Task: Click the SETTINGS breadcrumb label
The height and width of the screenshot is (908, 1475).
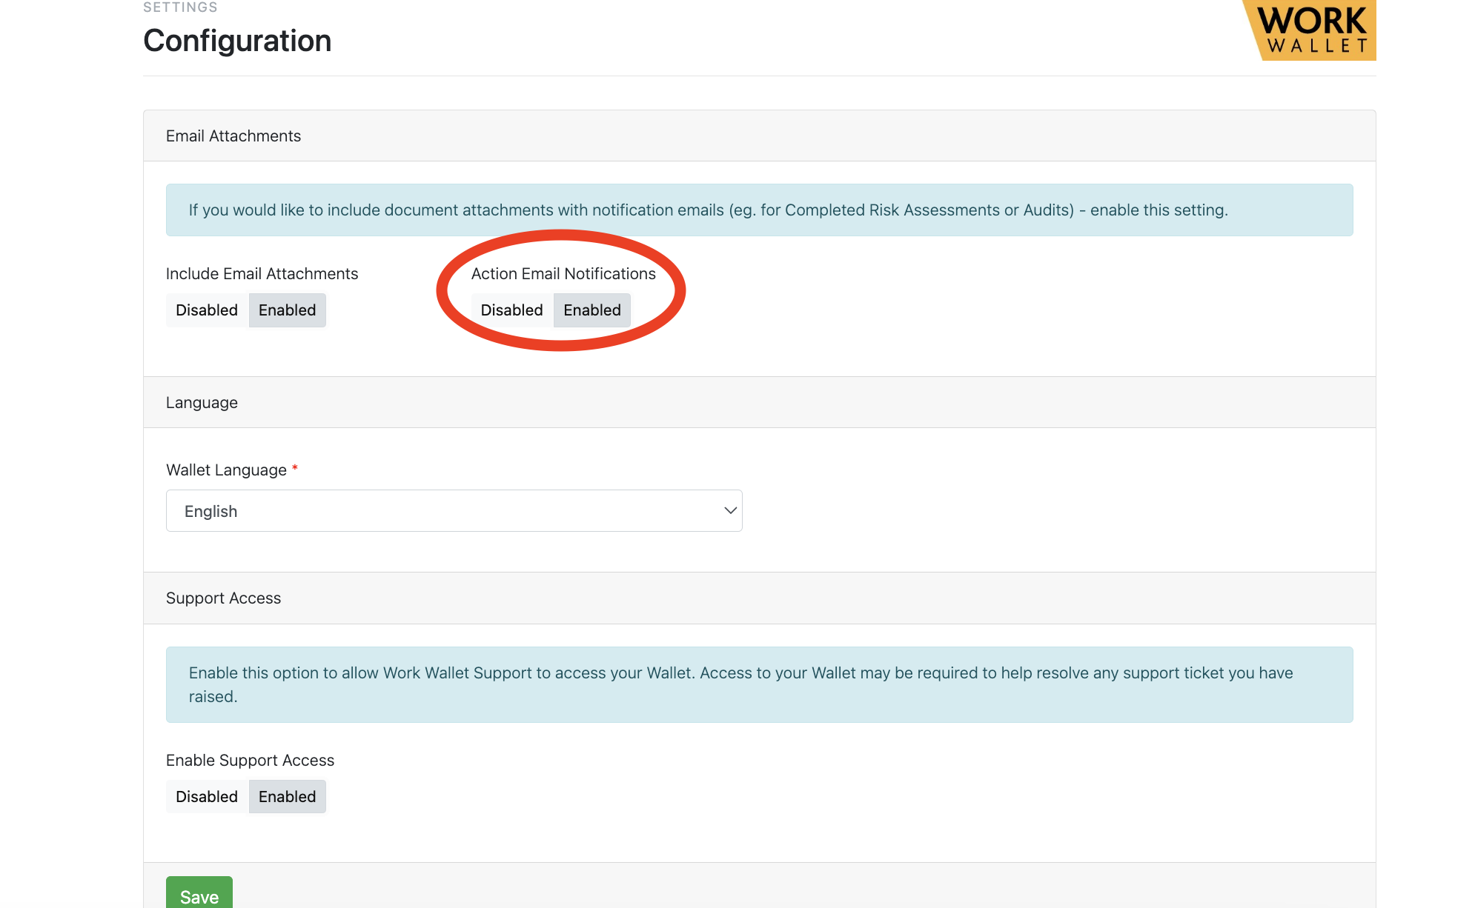Action: coord(180,7)
